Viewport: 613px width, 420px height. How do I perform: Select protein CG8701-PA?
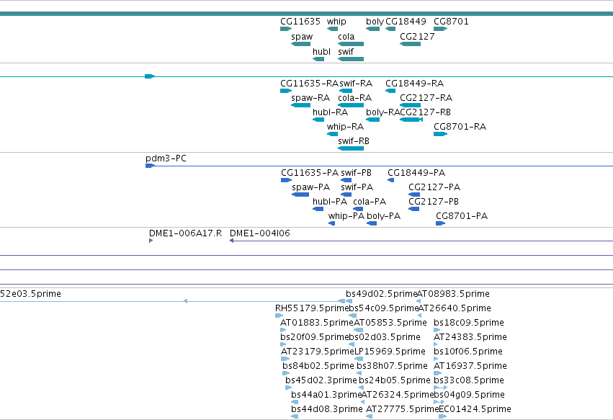coord(441,223)
